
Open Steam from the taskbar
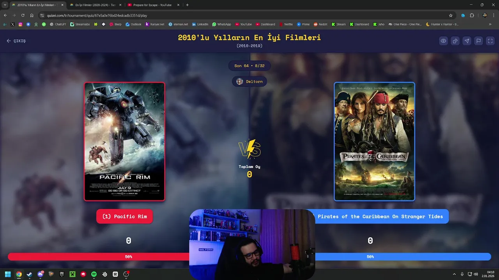(x=29, y=274)
